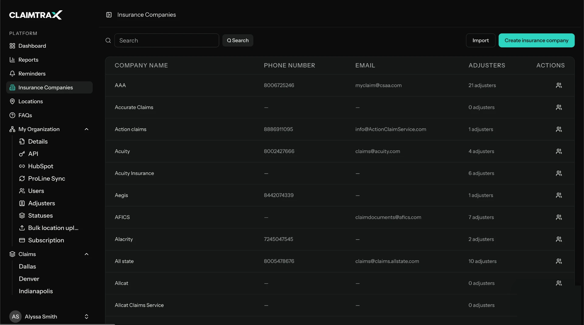The image size is (584, 325).
Task: Click the ADJUSTERS column header
Action: (487, 65)
